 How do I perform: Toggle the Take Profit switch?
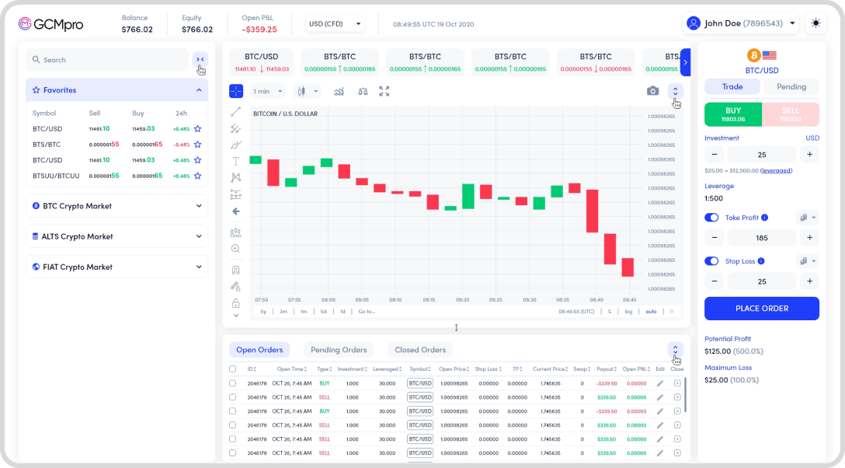pos(711,218)
